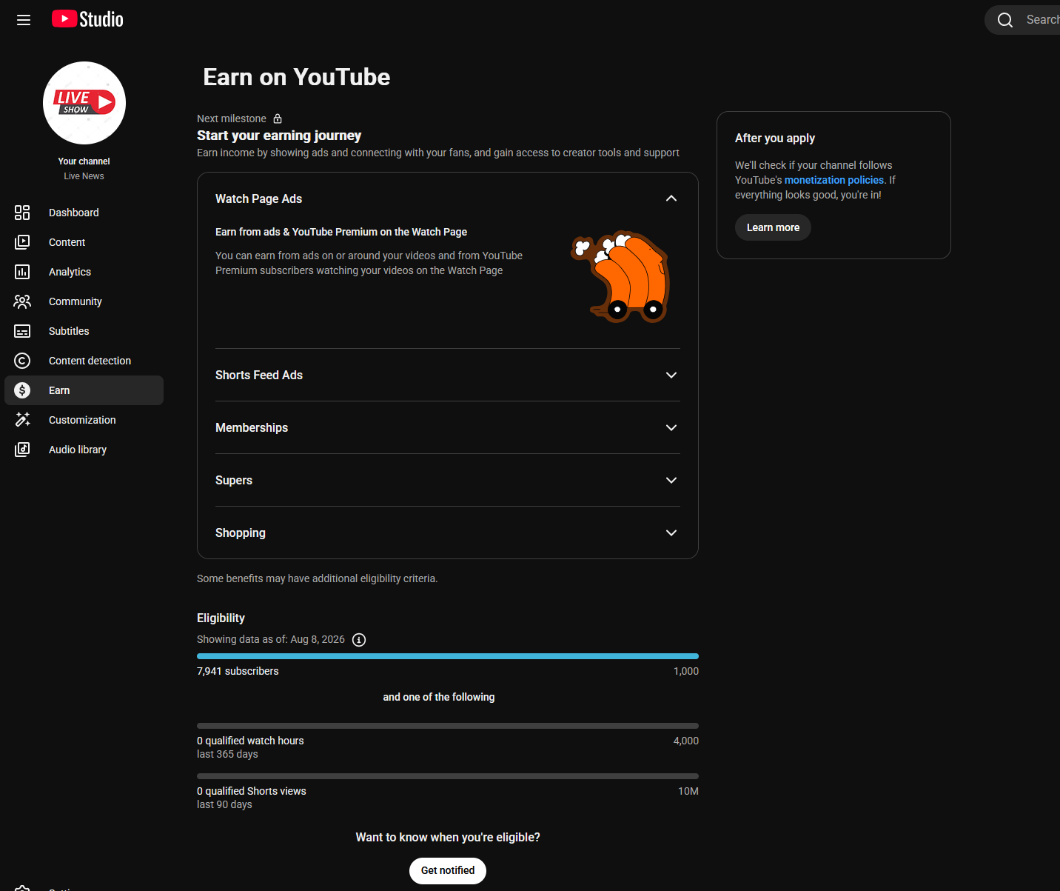Viewport: 1060px width, 891px height.
Task: Click the '0 qualified watch hours' label
Action: coord(250,741)
